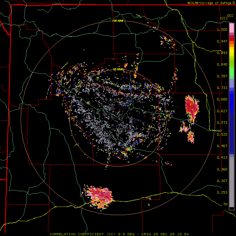Screen dimensions: 236x236
Task: Click the 0.947 legend value
Action: 222,41
